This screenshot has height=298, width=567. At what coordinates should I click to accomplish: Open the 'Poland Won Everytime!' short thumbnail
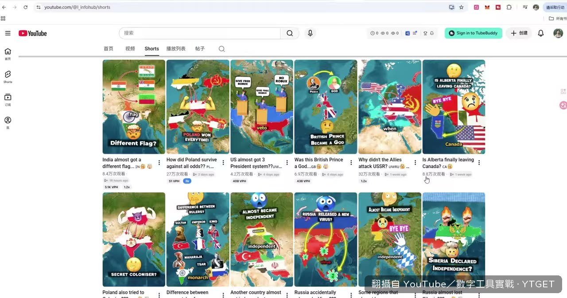coord(198,107)
